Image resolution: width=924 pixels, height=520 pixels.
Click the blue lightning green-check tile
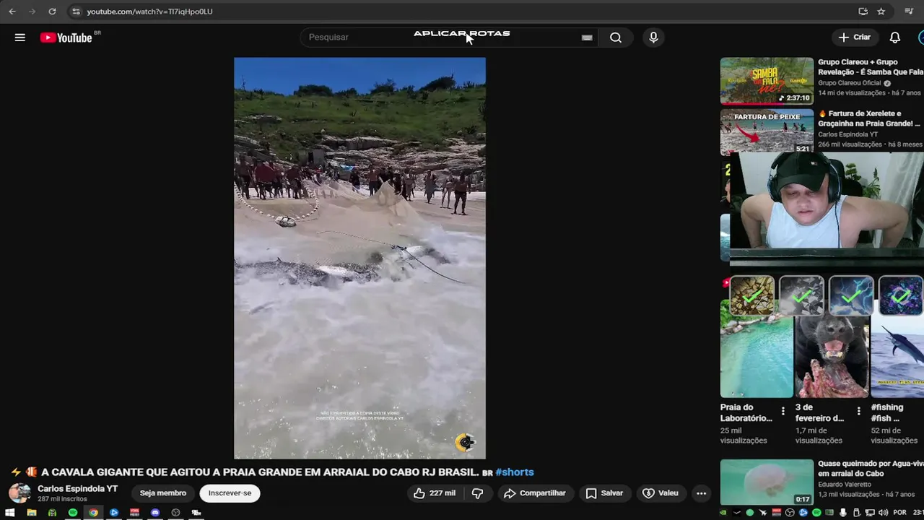[851, 295]
